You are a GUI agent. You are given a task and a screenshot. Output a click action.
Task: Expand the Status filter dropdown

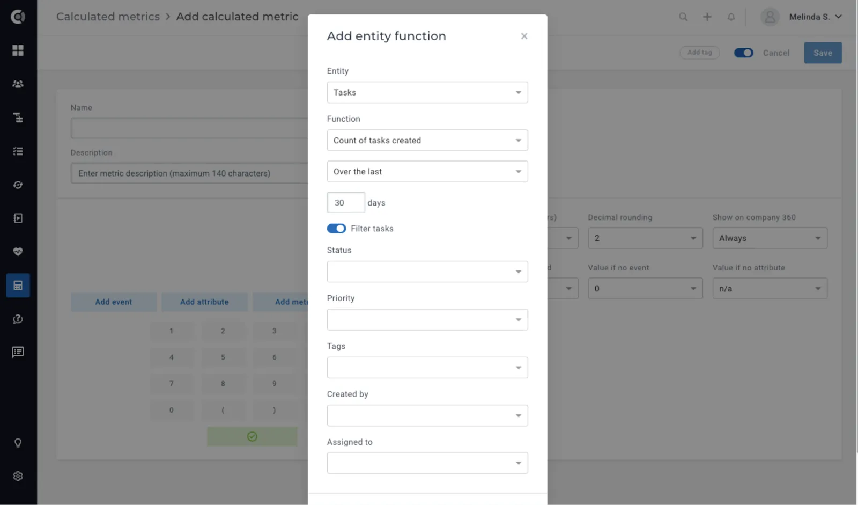pos(427,272)
